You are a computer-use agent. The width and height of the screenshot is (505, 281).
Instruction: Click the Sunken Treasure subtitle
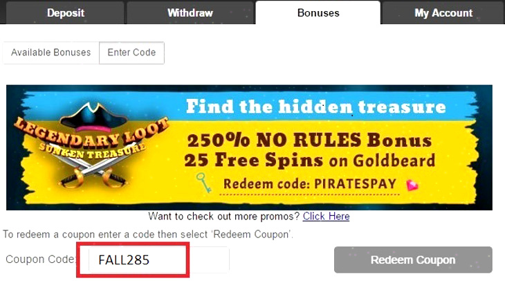click(x=93, y=152)
